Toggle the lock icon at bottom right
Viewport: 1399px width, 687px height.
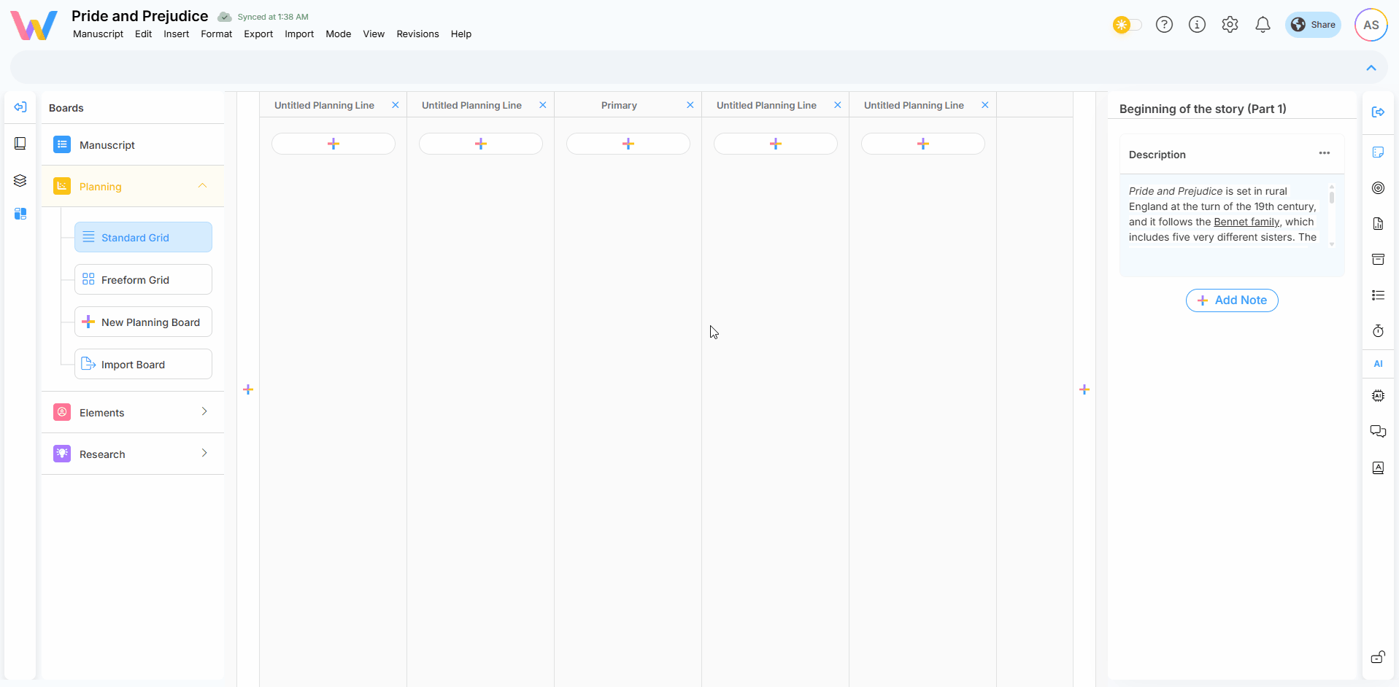(x=1378, y=657)
